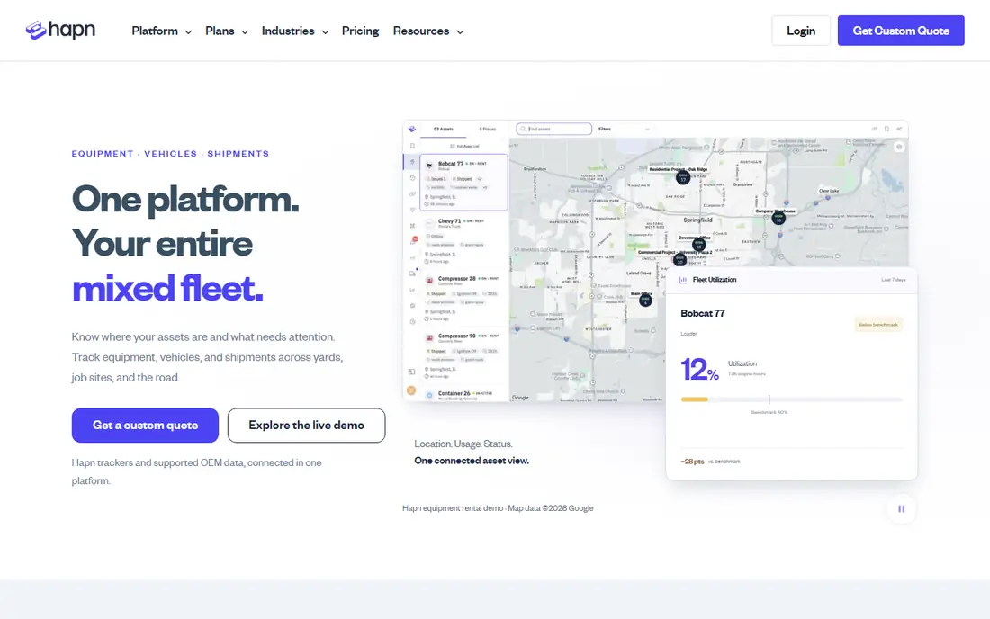Click the Container 26 blue icon

[x=429, y=395]
